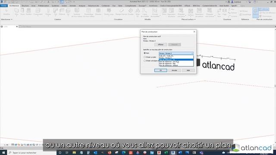Open the Garde-corps dropdown arrow
This screenshot has width=276, height=155.
pos(109,16)
